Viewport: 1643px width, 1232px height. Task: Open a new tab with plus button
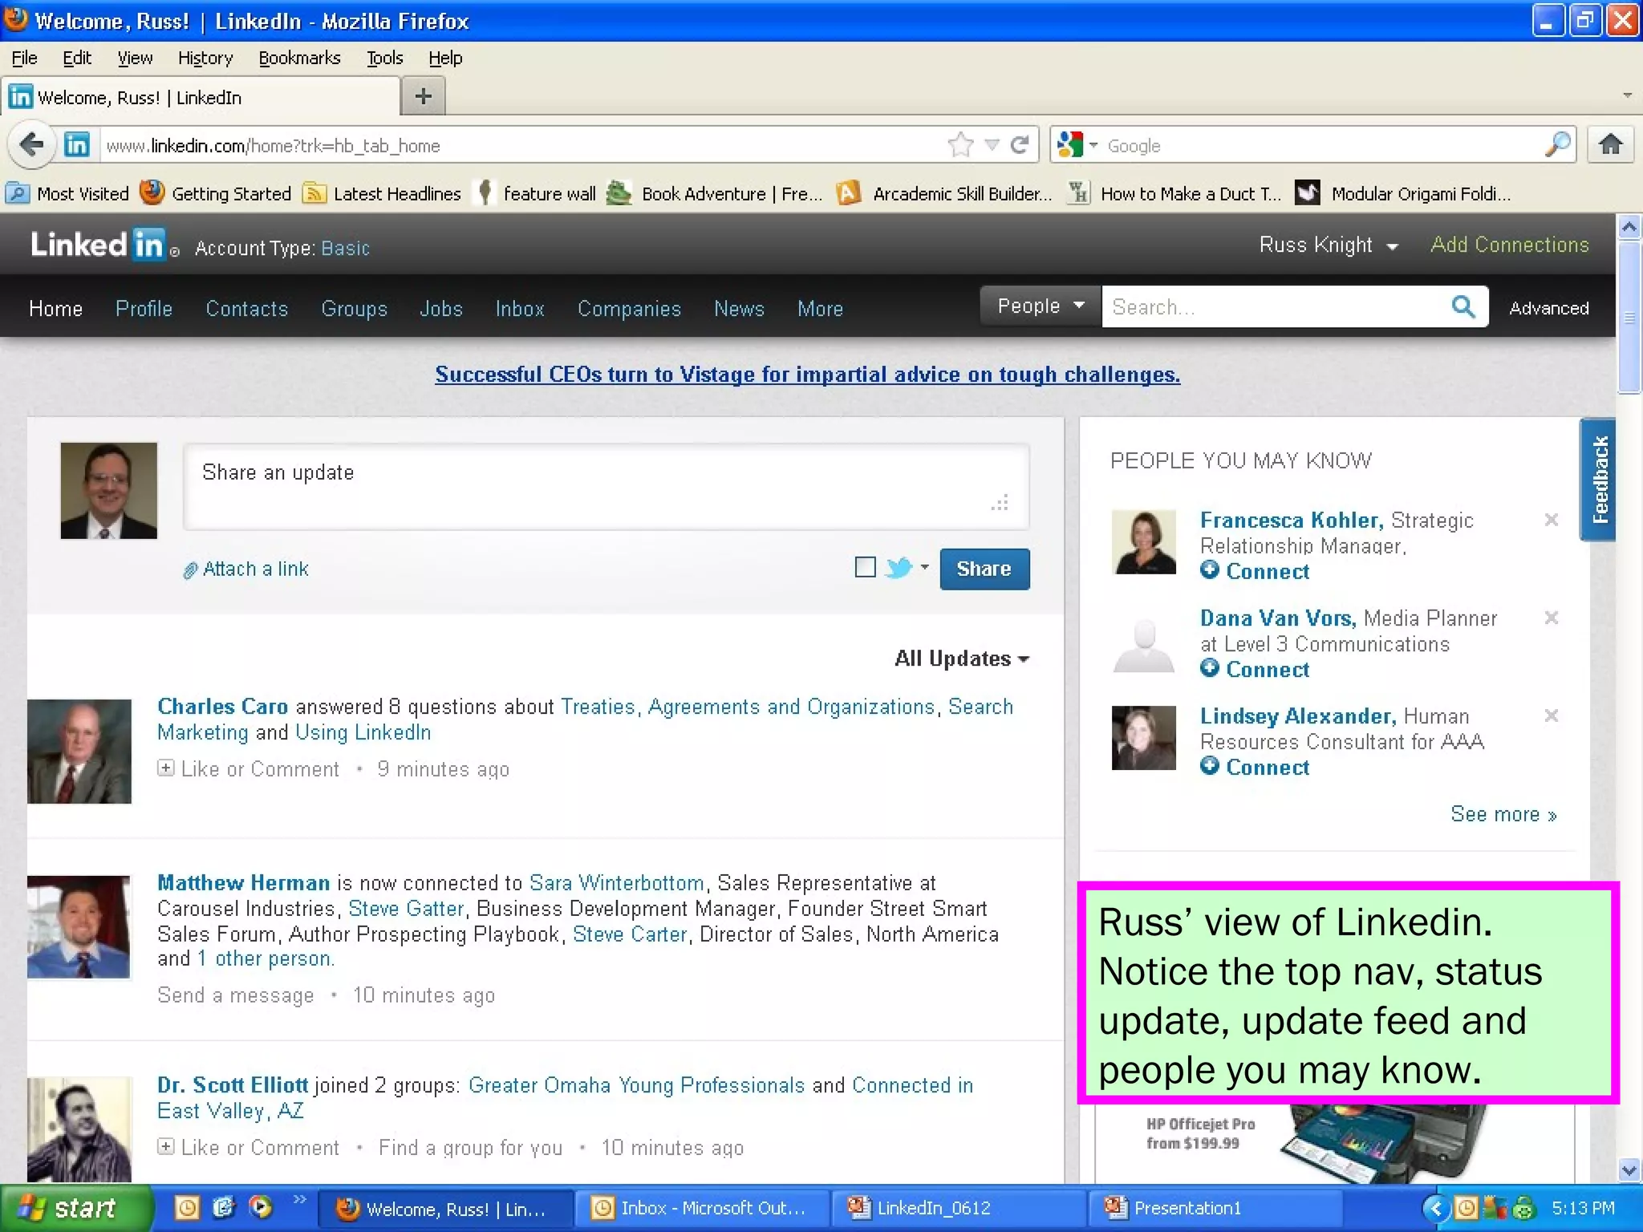[424, 97]
